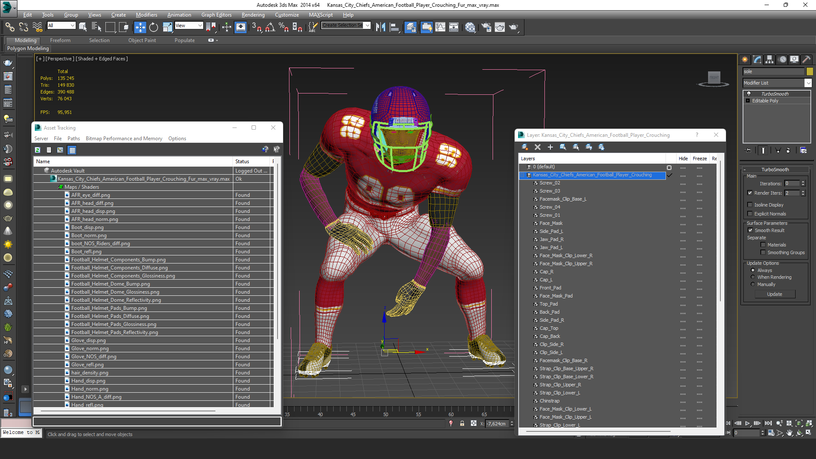This screenshot has width=816, height=459.
Task: Open the MAXScript menu
Action: [x=321, y=15]
